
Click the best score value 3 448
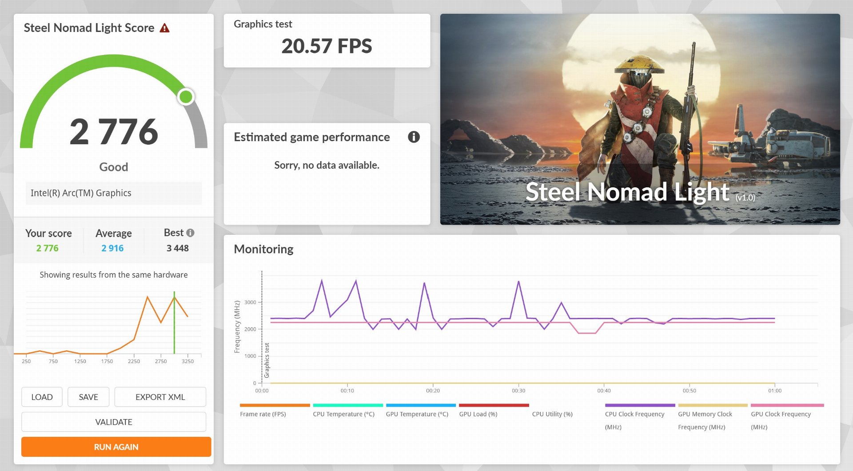[178, 248]
